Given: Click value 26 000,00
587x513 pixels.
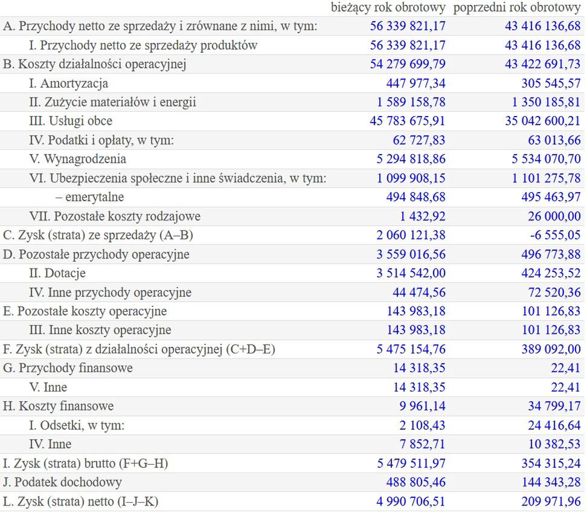Looking at the screenshot, I should pyautogui.click(x=554, y=216).
